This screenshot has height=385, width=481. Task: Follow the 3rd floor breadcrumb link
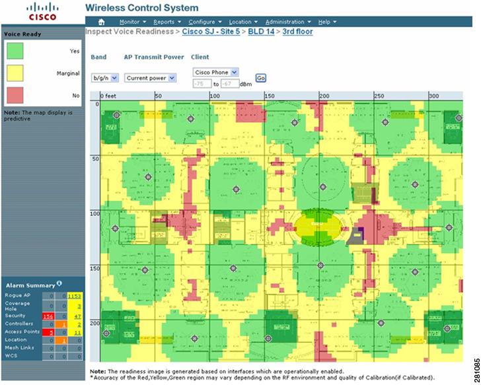(297, 32)
